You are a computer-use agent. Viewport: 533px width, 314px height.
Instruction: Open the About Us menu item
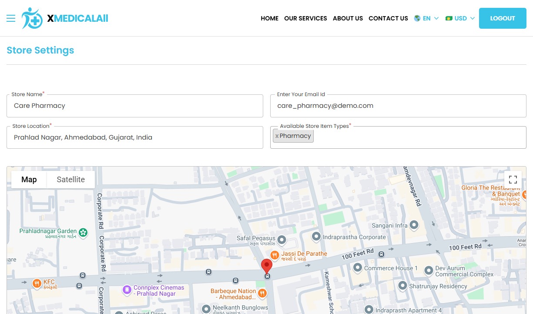pyautogui.click(x=348, y=18)
